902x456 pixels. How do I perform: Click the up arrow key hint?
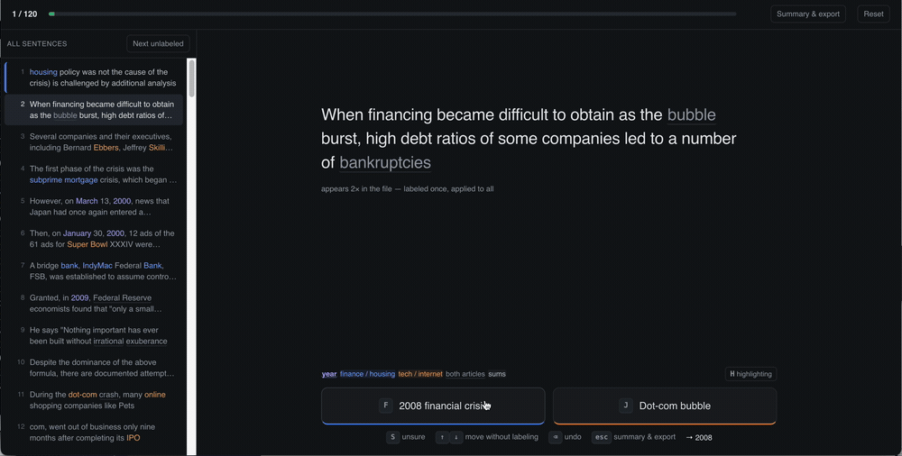click(x=442, y=437)
